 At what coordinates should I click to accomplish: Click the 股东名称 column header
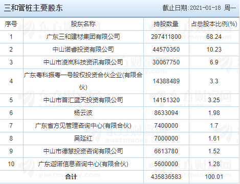coord(83,24)
